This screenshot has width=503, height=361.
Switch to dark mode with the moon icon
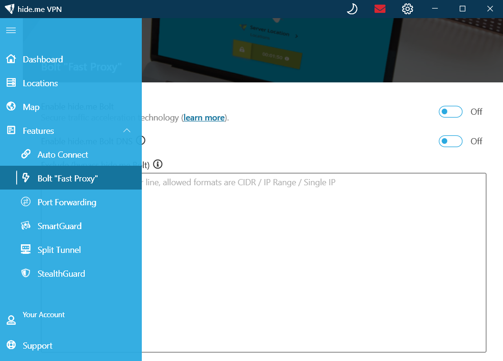(352, 9)
